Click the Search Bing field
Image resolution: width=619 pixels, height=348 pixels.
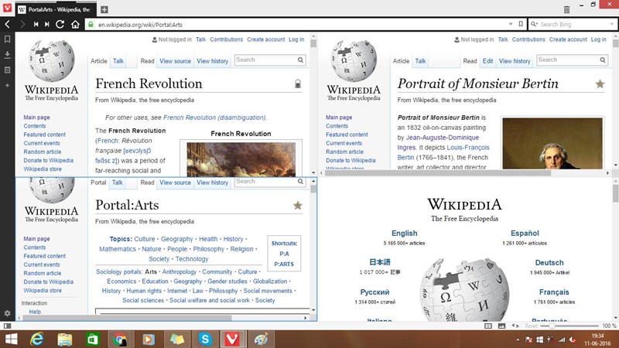(x=574, y=25)
